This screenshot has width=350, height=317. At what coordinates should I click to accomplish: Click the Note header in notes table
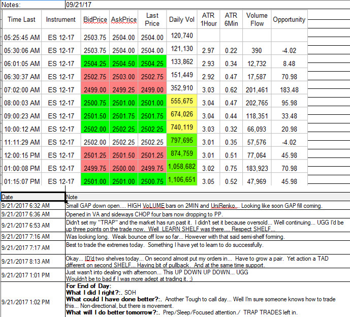pos(208,197)
